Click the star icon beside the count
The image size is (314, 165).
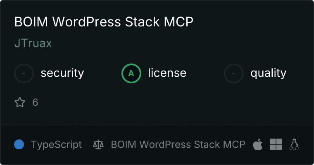20,102
